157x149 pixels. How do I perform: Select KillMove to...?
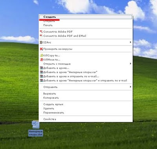coord(86,60)
